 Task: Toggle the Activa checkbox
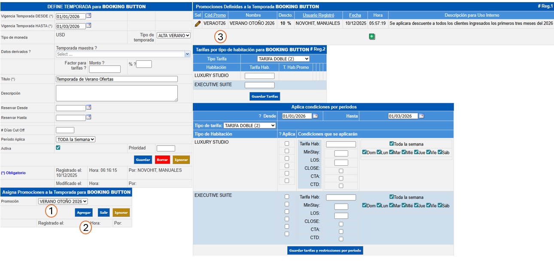click(x=58, y=148)
